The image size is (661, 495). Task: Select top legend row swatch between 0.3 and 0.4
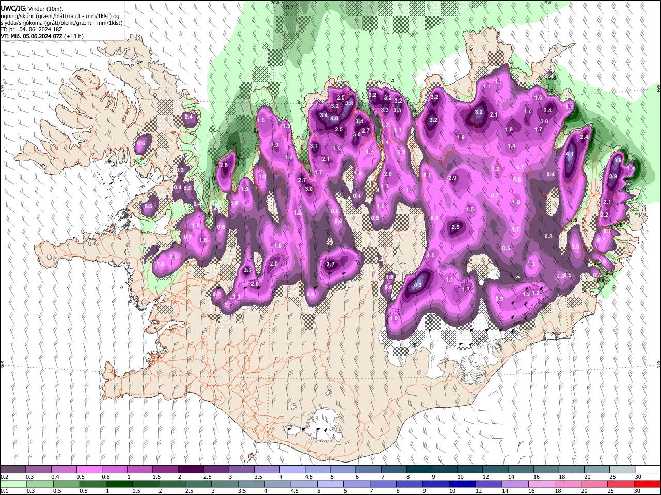point(39,470)
